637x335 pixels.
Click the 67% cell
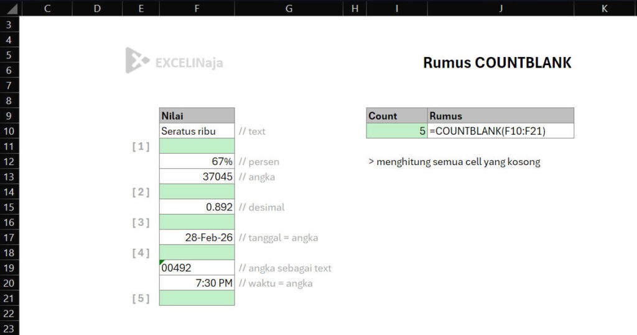[x=197, y=161]
